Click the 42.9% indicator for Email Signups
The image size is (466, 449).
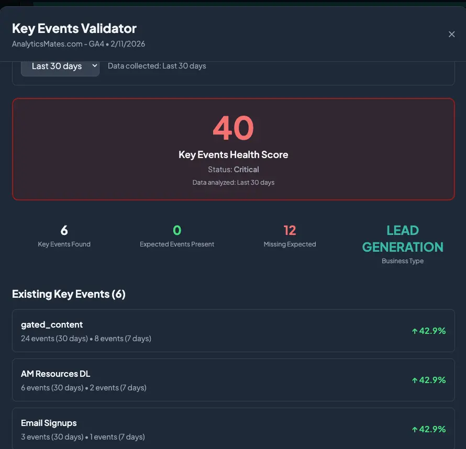click(429, 429)
